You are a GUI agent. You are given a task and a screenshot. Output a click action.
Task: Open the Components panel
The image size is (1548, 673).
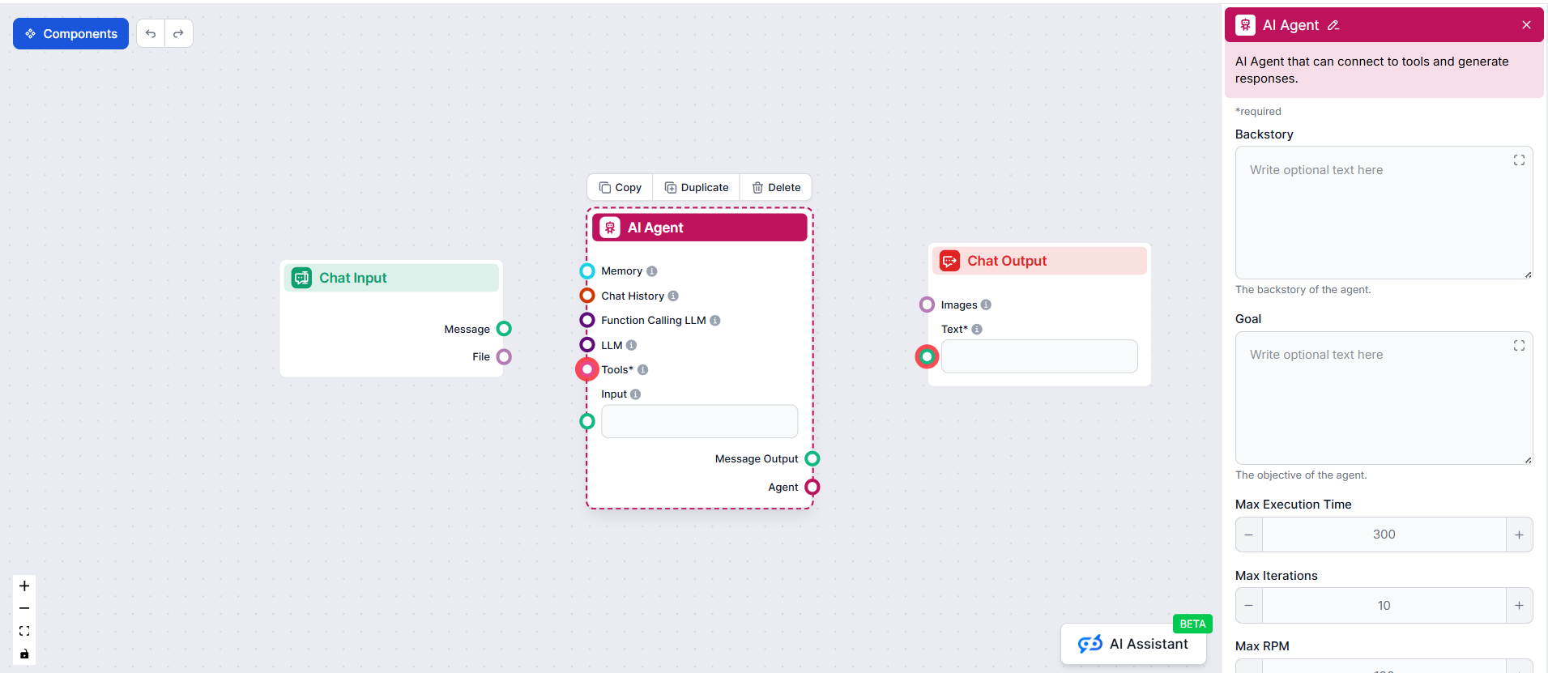click(x=70, y=34)
